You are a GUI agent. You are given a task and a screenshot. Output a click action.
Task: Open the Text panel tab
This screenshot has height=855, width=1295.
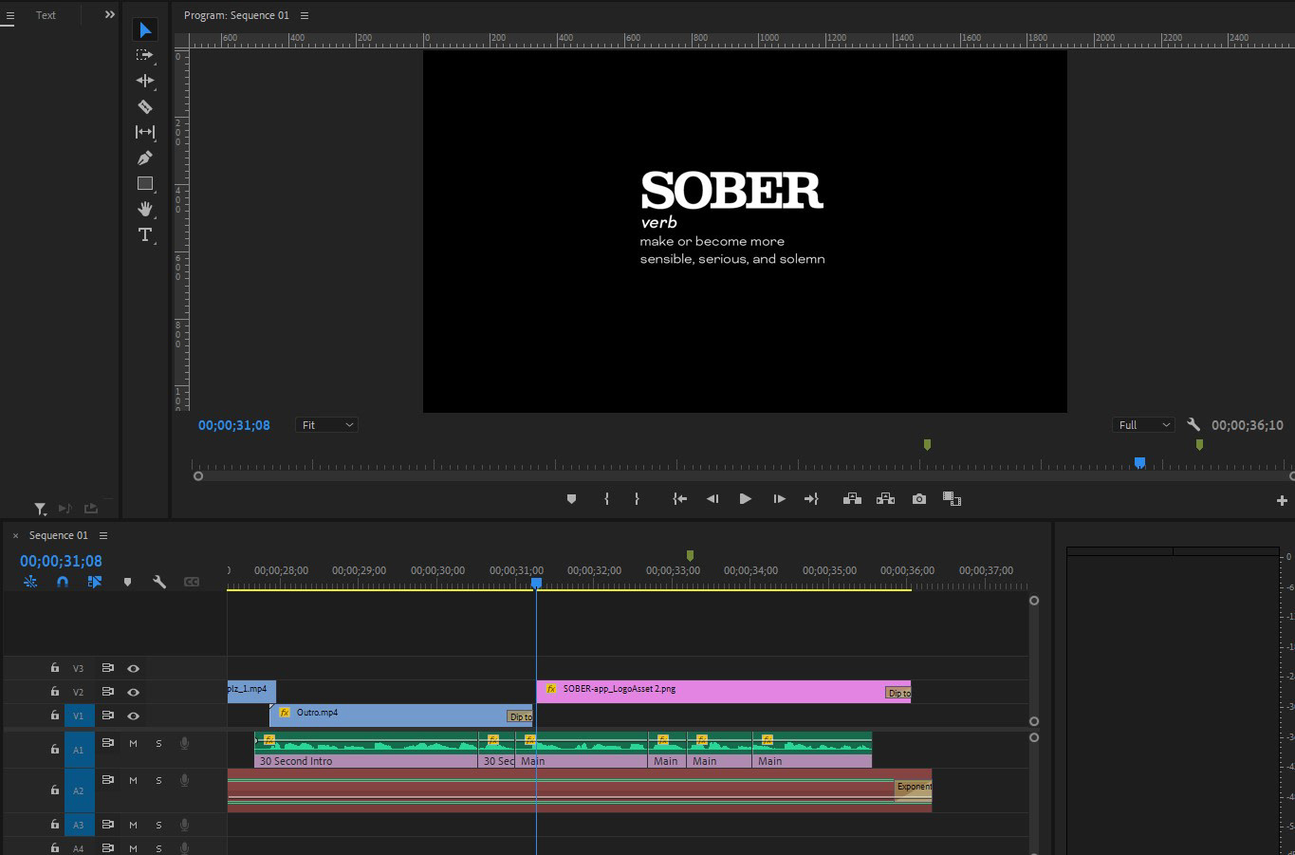(46, 15)
